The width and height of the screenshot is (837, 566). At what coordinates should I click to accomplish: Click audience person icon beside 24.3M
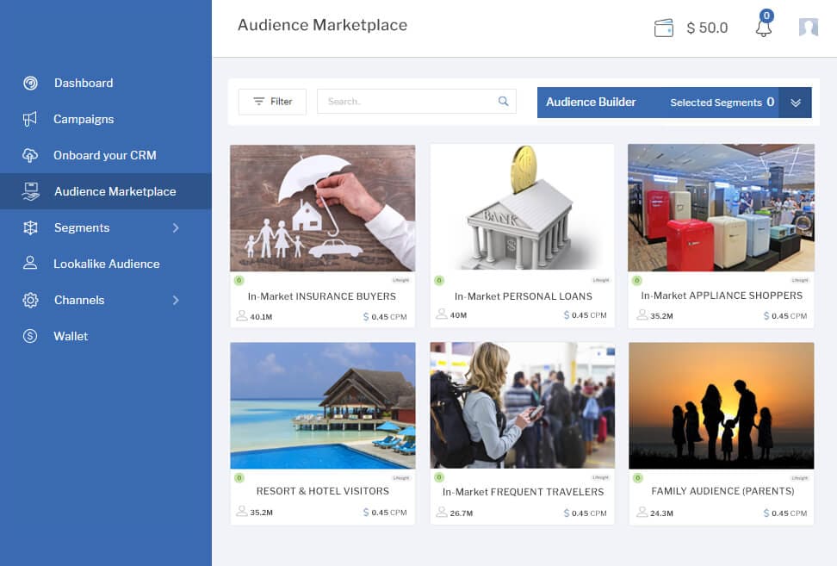[642, 512]
